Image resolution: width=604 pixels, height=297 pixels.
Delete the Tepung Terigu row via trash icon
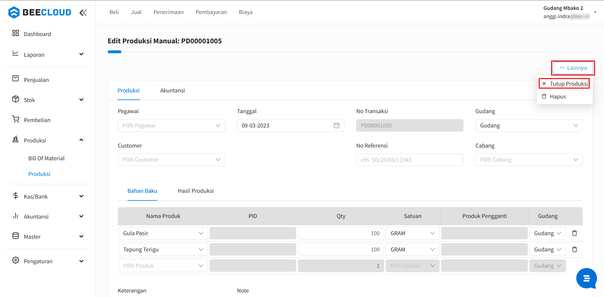(574, 250)
